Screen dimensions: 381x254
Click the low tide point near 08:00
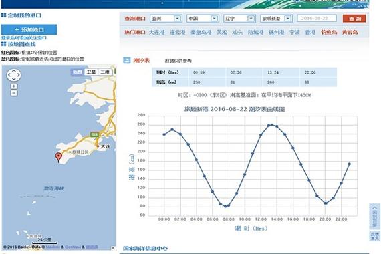(225, 206)
